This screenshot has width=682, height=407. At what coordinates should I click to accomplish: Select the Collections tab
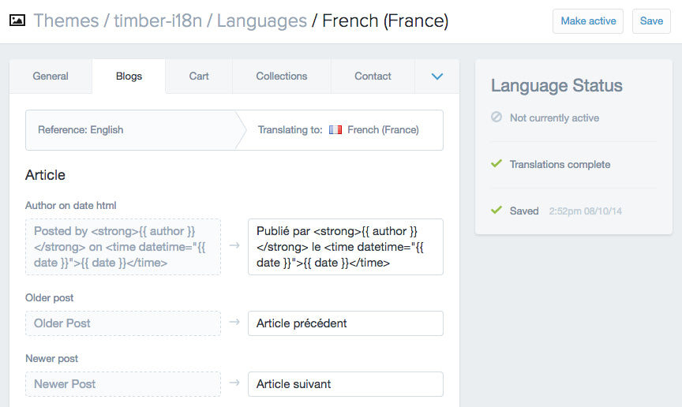282,77
